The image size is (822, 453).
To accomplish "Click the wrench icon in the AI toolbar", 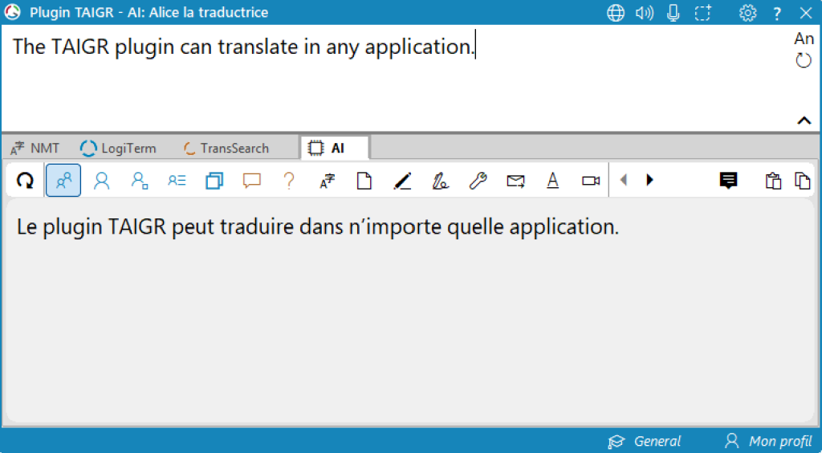I will click(x=478, y=181).
